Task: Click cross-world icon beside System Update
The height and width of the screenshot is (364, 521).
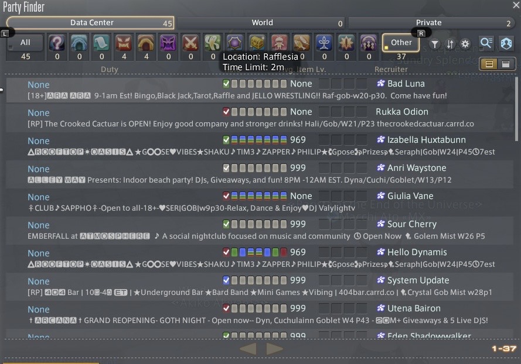Action: (x=381, y=280)
